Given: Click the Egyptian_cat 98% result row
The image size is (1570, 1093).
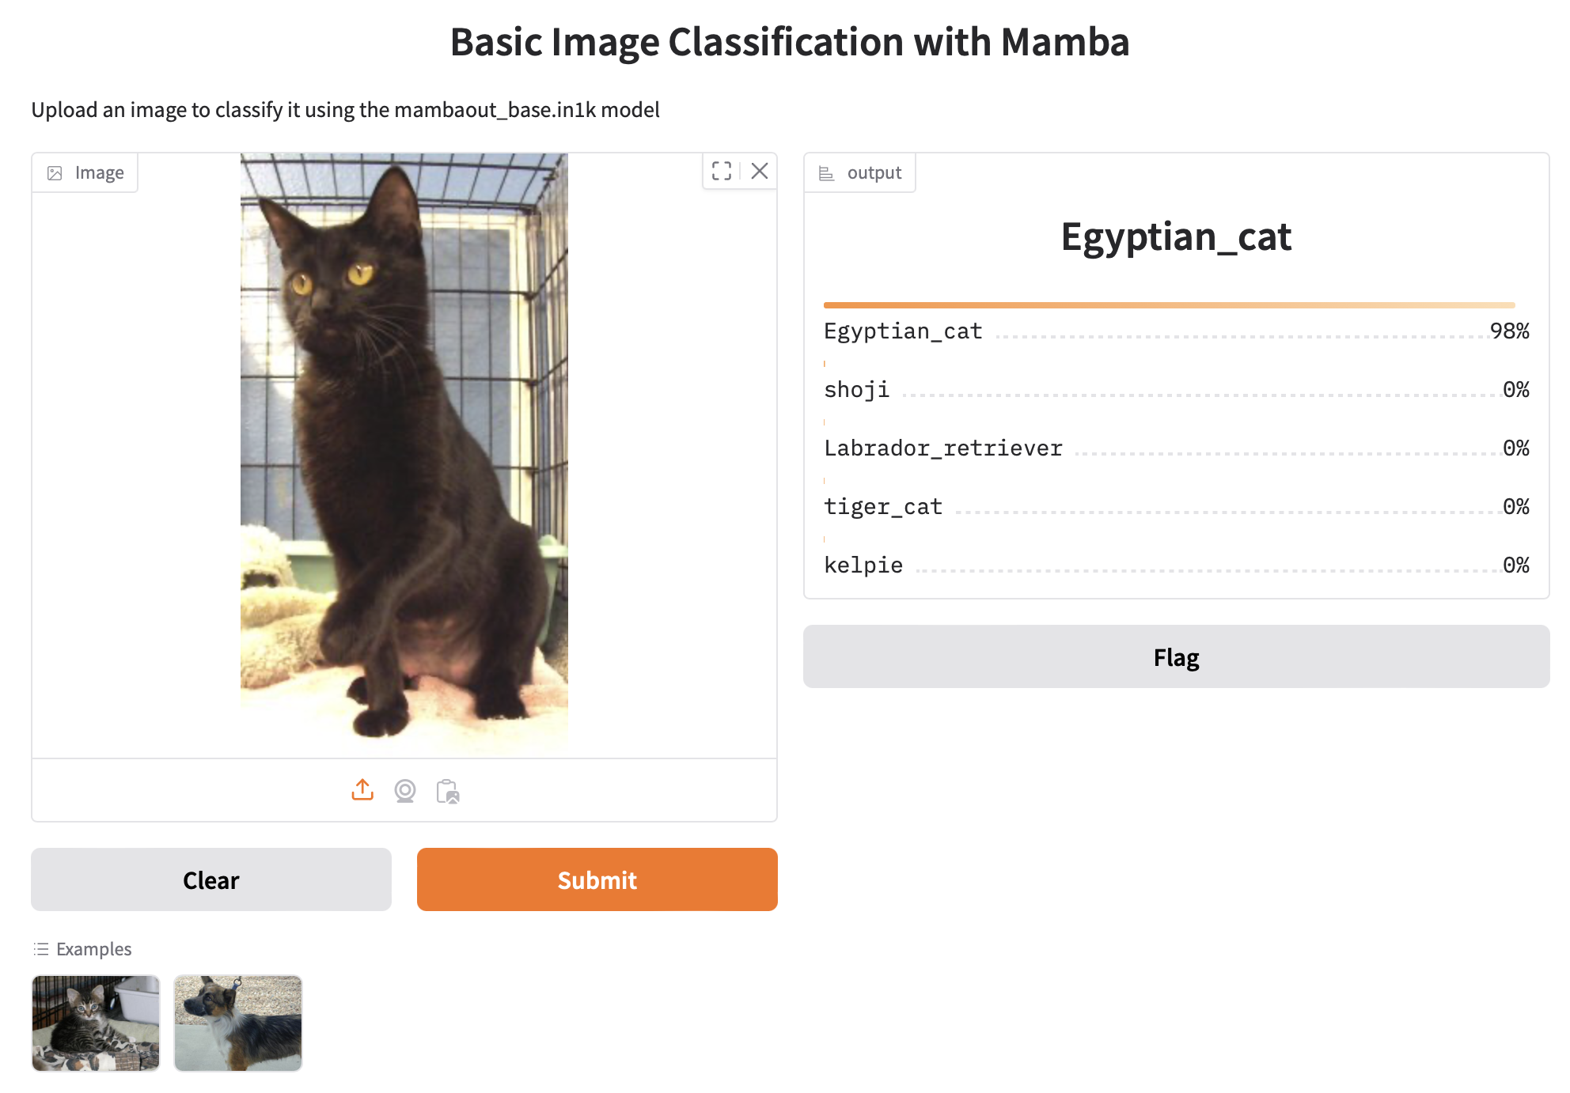Looking at the screenshot, I should point(1176,331).
